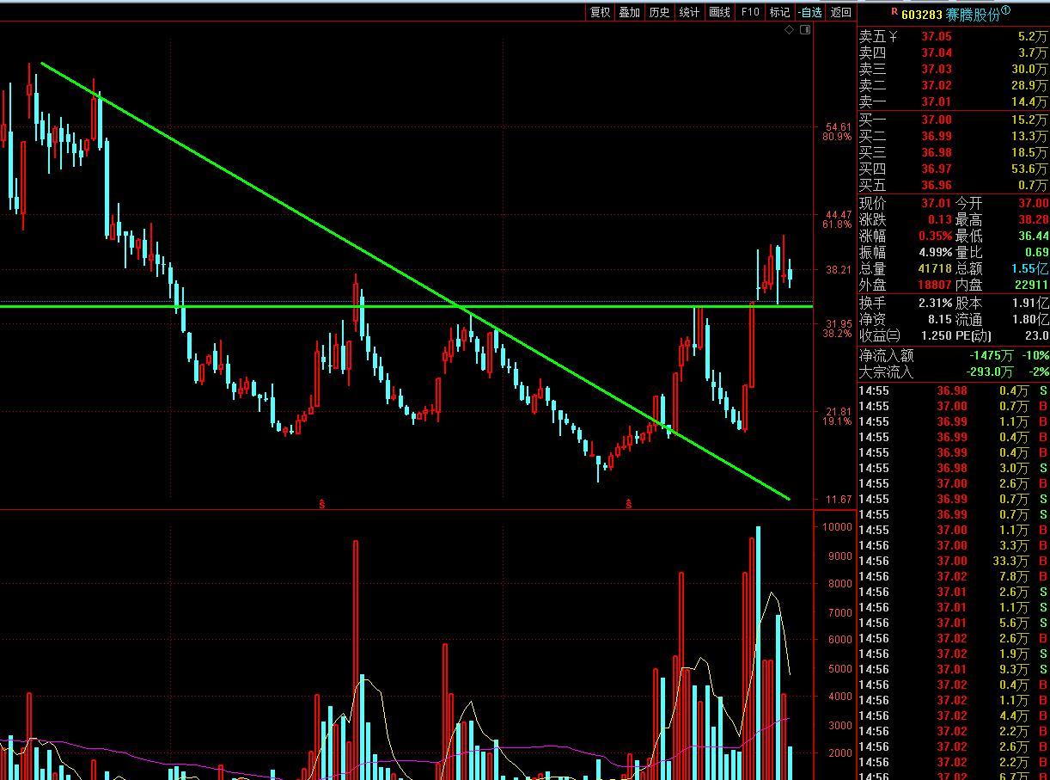Image resolution: width=1050 pixels, height=780 pixels.
Task: Click the 33.3万 volume trade row
Action: click(x=954, y=561)
